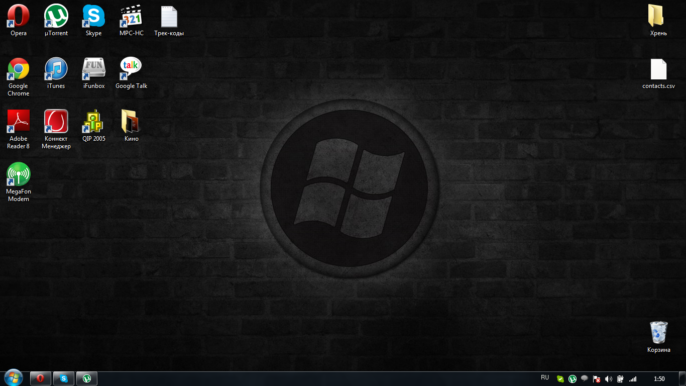Click the Skype tray status icon

(x=560, y=379)
